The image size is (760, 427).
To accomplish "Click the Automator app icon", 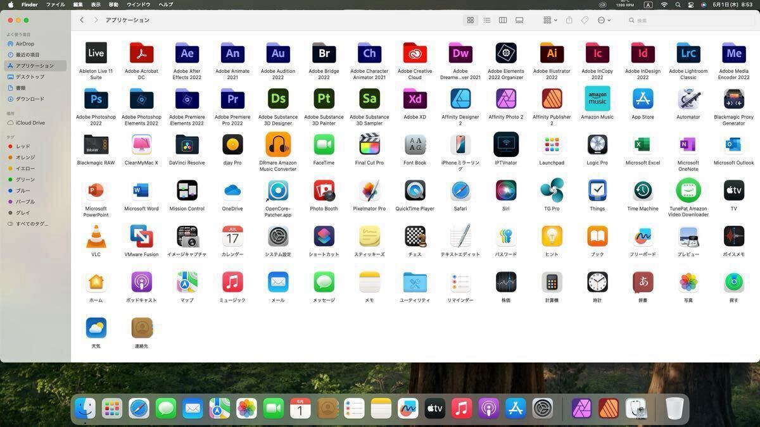I will point(688,99).
